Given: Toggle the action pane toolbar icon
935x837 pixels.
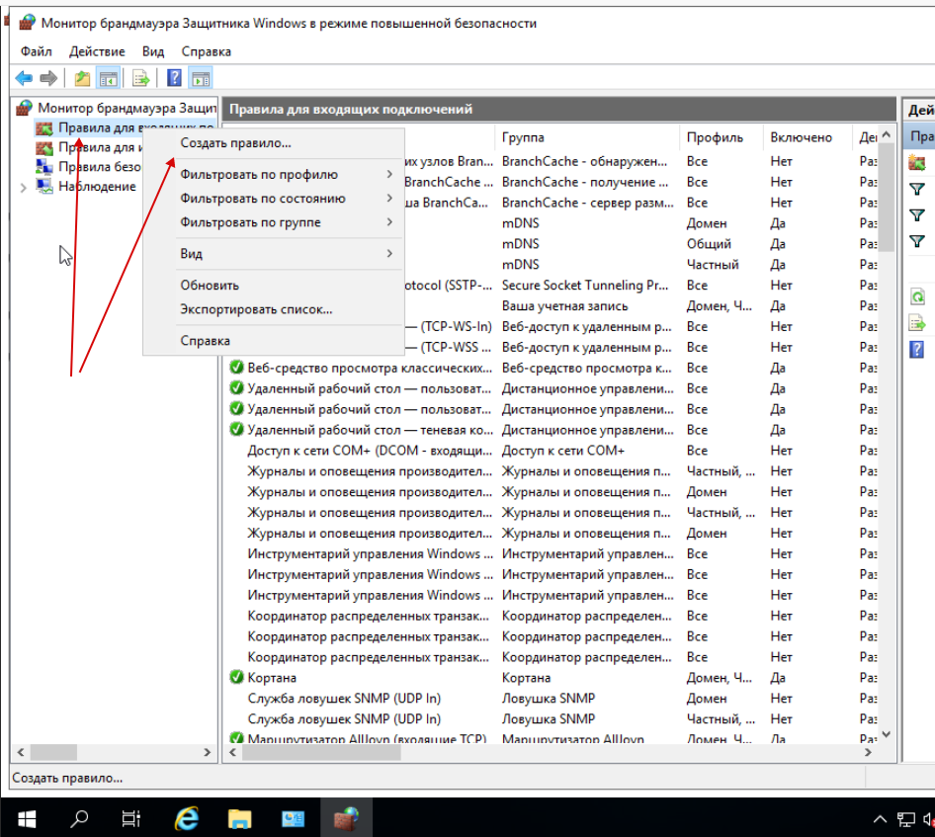Looking at the screenshot, I should click(201, 78).
